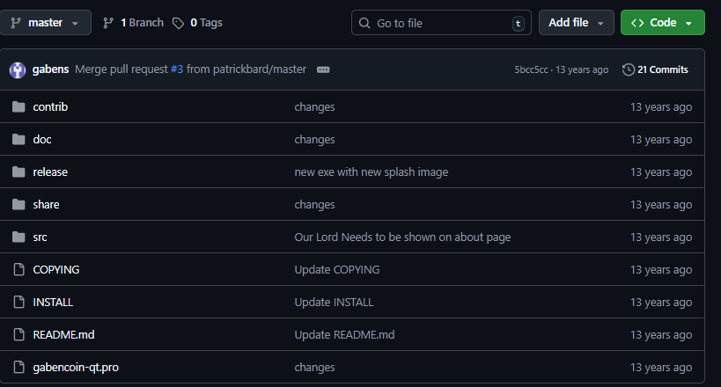Open 'Our Lord Needs to be shown' commit
The width and height of the screenshot is (721, 387).
(x=402, y=237)
